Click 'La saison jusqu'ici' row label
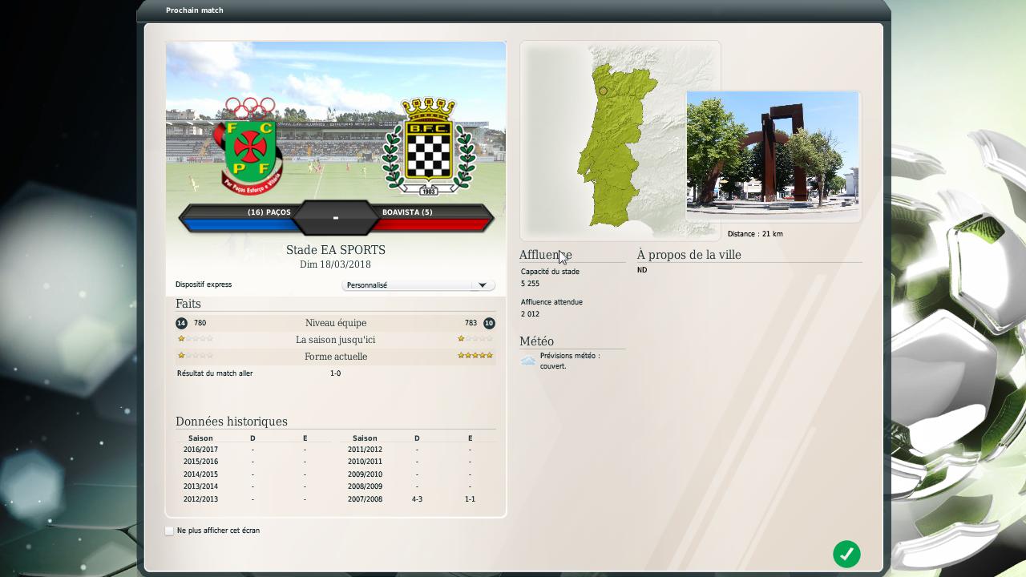Viewport: 1026px width, 577px height. pyautogui.click(x=336, y=340)
